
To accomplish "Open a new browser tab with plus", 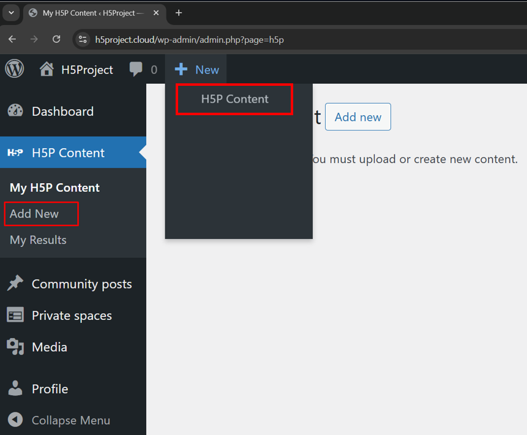I will pyautogui.click(x=179, y=13).
